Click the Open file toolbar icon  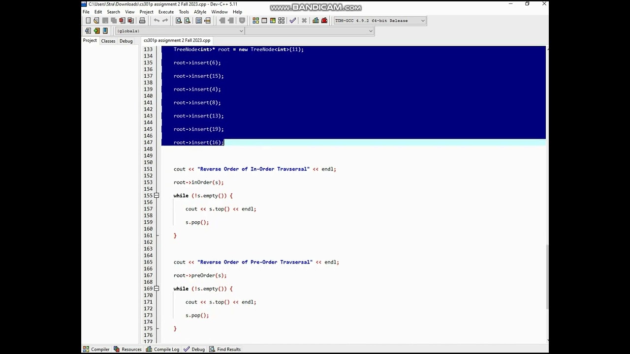pos(96,21)
